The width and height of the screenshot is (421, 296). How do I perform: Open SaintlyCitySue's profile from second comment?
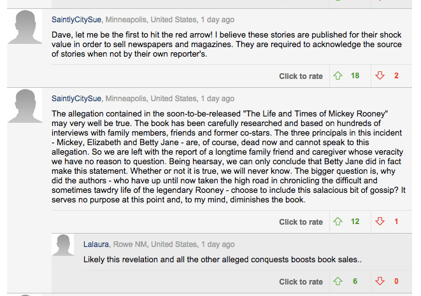click(76, 99)
